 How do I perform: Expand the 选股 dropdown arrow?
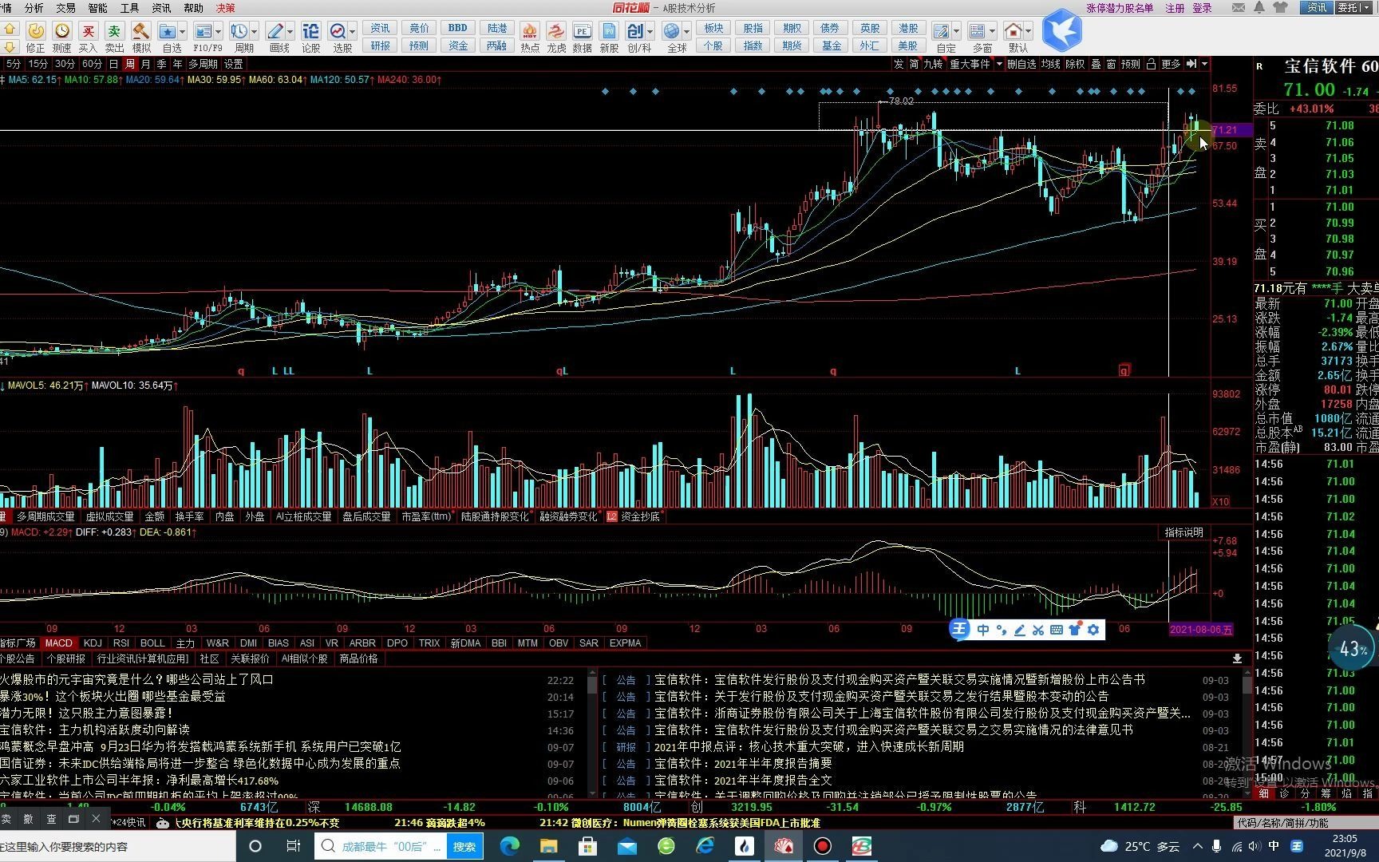(352, 31)
